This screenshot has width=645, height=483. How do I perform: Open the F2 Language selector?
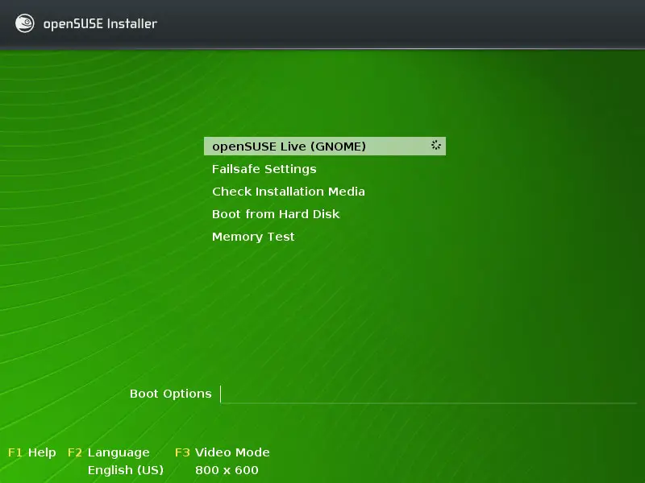(109, 452)
